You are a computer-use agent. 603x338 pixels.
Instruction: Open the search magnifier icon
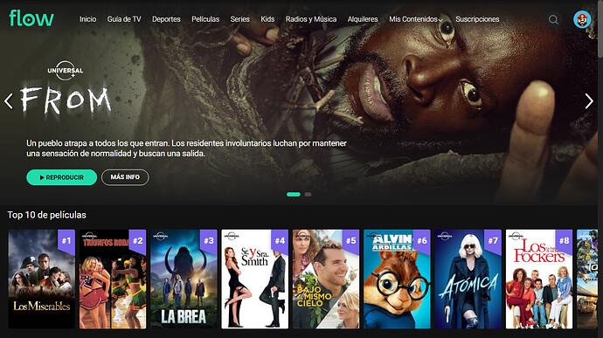pyautogui.click(x=553, y=19)
